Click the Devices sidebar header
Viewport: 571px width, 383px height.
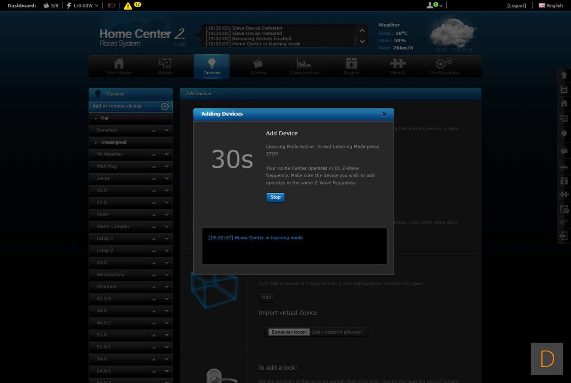(130, 94)
